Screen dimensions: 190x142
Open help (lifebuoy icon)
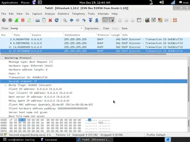pyautogui.click(x=175, y=20)
